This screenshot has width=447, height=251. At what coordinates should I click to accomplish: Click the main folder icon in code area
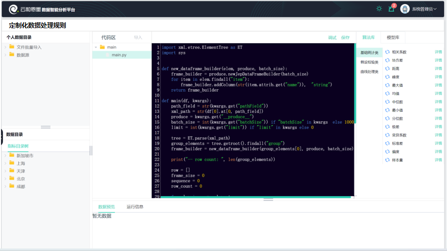point(102,47)
